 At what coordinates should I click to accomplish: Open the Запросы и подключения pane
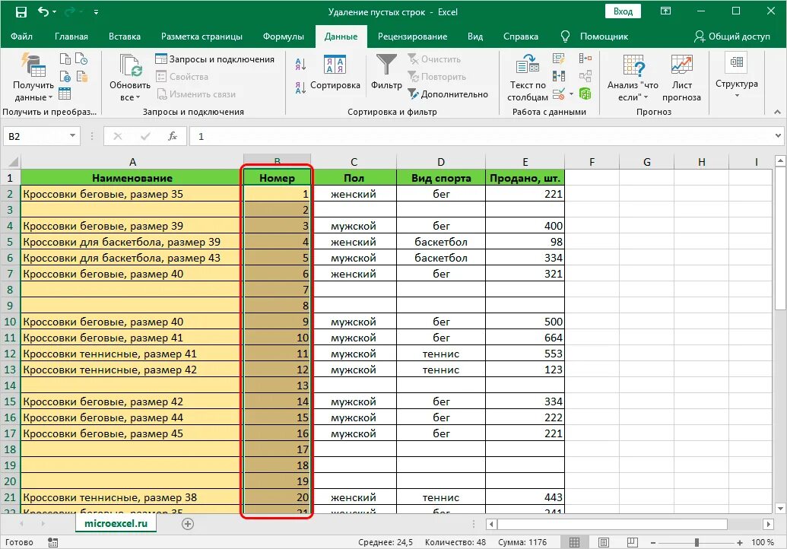click(x=215, y=59)
